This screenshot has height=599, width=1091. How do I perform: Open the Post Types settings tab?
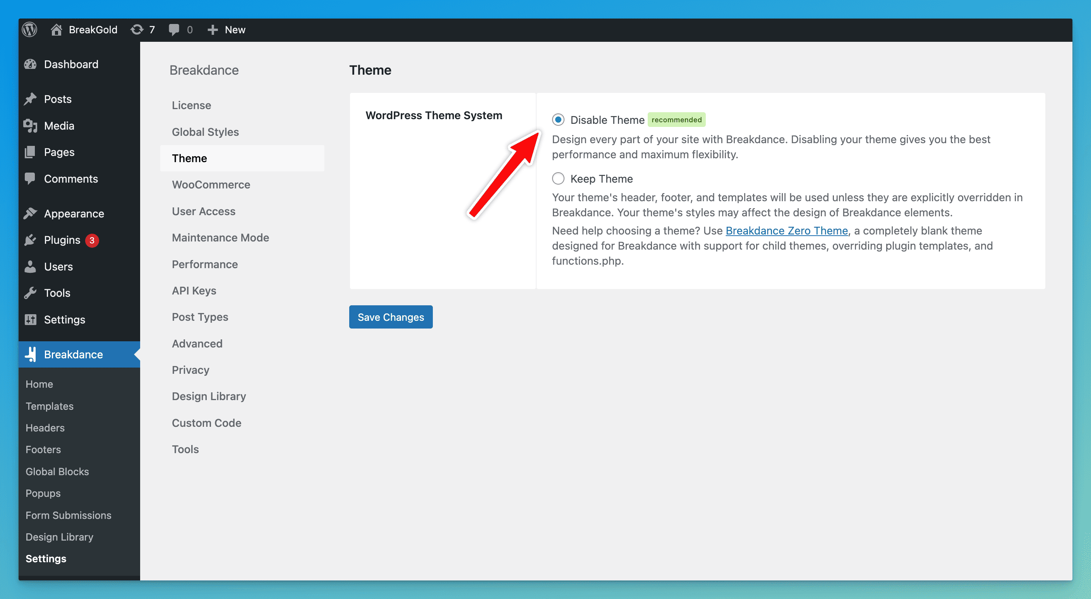click(x=242, y=317)
